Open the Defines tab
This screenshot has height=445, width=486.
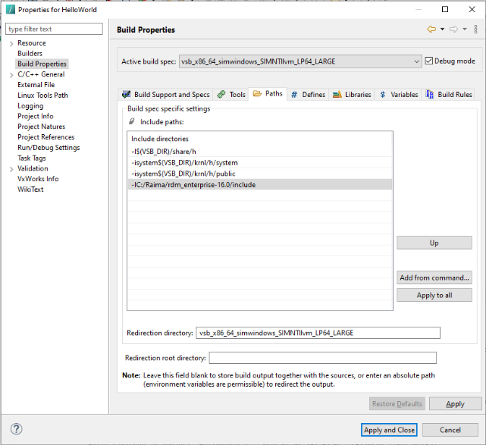pyautogui.click(x=308, y=95)
